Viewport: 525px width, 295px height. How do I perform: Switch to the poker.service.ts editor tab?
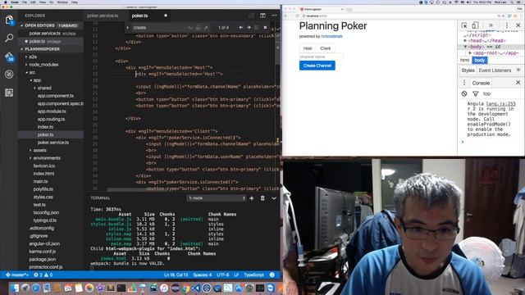[103, 16]
